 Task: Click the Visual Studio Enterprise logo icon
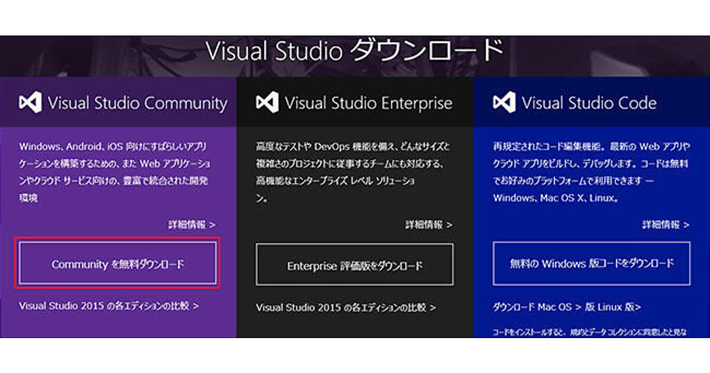pos(267,103)
